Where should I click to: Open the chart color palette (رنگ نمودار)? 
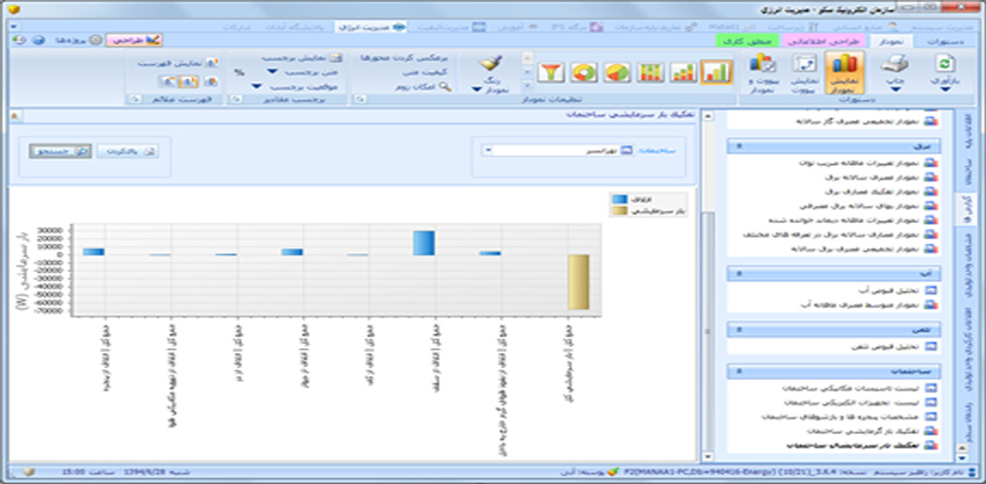[490, 73]
